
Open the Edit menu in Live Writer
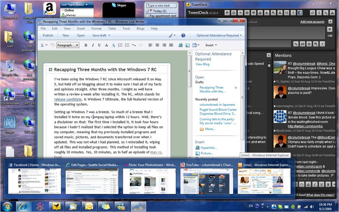55,28
